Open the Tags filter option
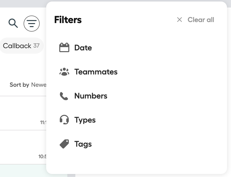Screen dimensions: 231x177 (83, 144)
